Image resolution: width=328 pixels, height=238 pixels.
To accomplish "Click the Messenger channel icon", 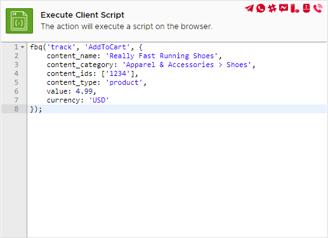I will pyautogui.click(x=284, y=8).
